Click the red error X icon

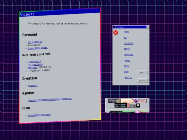point(116,32)
